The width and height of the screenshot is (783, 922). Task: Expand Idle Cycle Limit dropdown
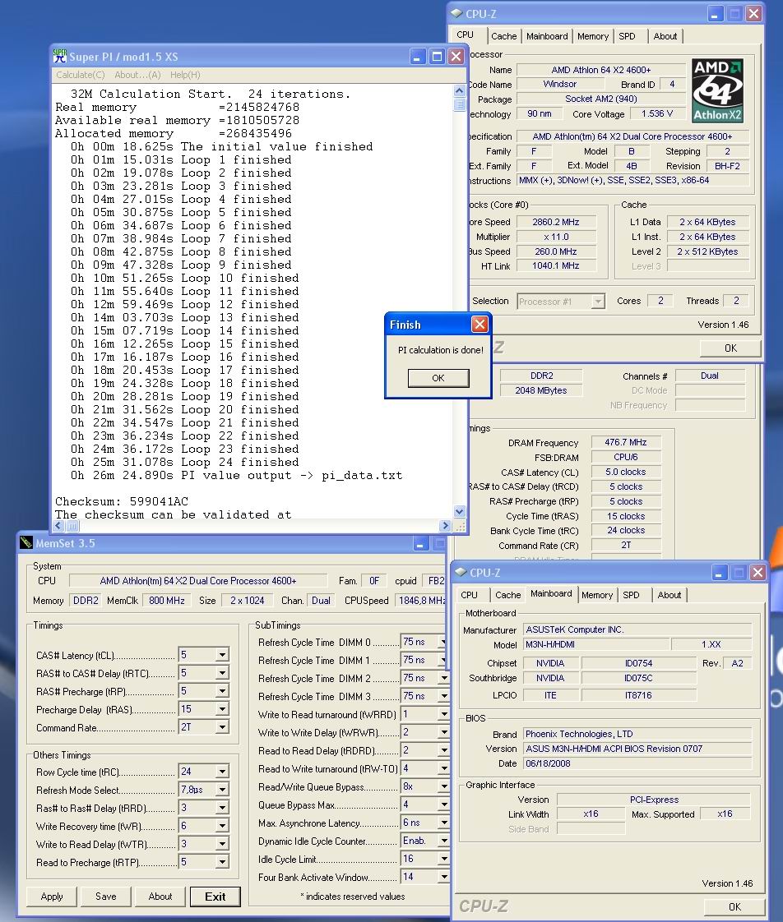(x=444, y=859)
